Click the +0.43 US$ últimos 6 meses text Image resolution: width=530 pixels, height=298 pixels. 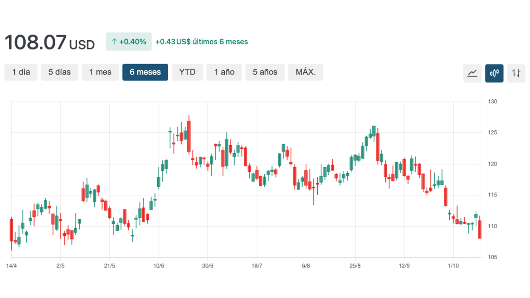(x=201, y=42)
